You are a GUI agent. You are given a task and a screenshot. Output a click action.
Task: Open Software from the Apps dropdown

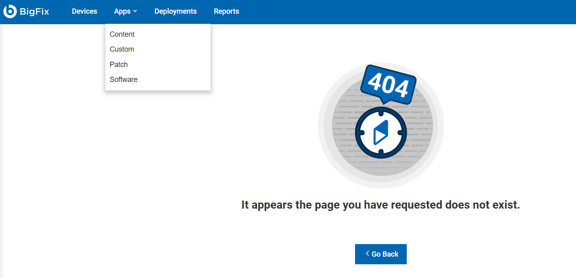click(124, 79)
